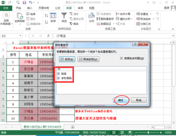Viewport: 176px width, 136px height.
Task: Sort ascending with the A-Z icon
Action: [46, 16]
